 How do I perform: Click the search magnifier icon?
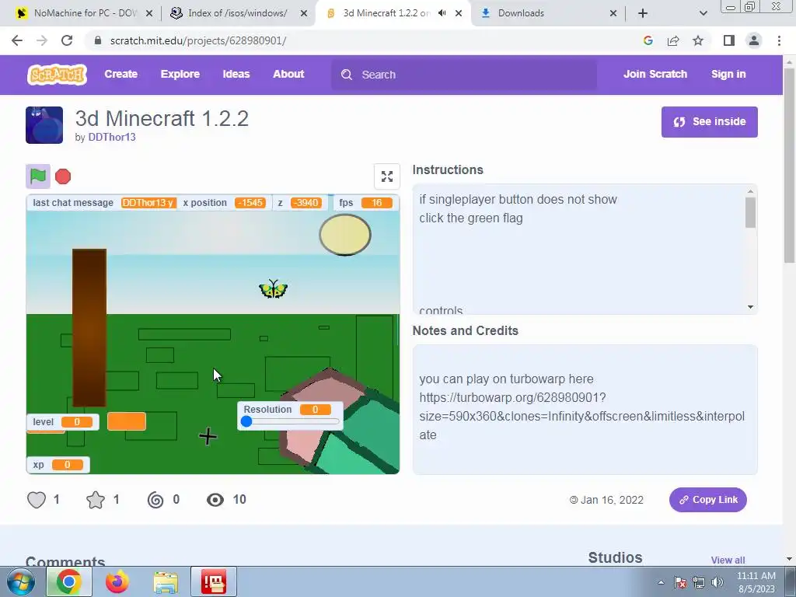tap(347, 75)
